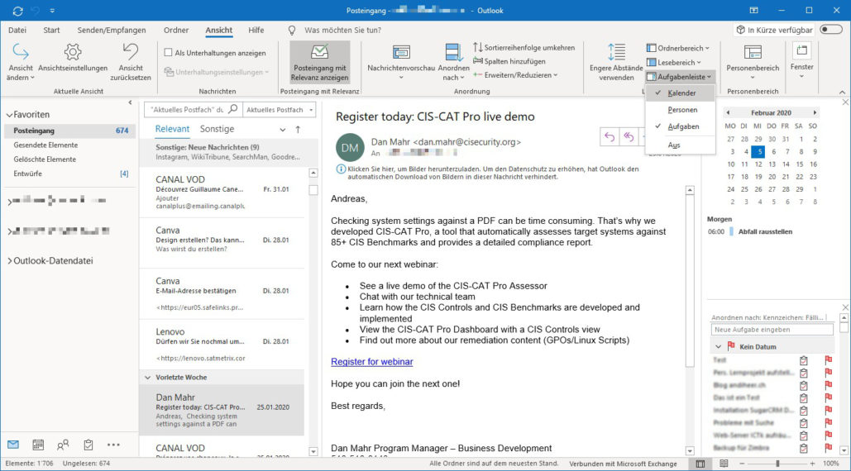Open the Datei menu
Screen dimensions: 851x471
pos(17,31)
